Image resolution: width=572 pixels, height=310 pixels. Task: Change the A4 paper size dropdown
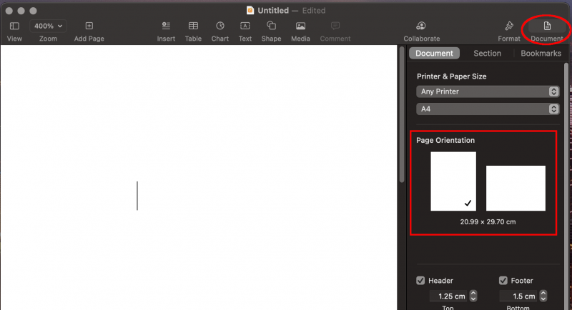[x=488, y=109]
